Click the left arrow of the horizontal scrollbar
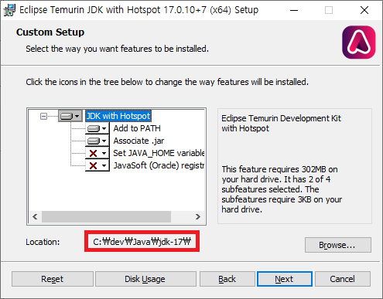 point(36,216)
